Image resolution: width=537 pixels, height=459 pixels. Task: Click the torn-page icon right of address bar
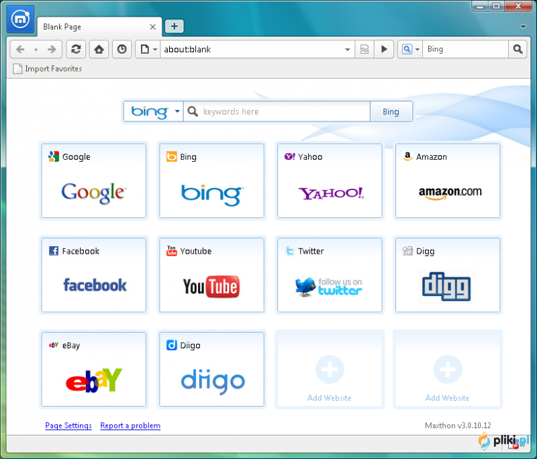click(x=364, y=49)
